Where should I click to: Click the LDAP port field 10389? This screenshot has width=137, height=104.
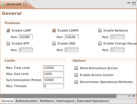[x=26, y=37]
